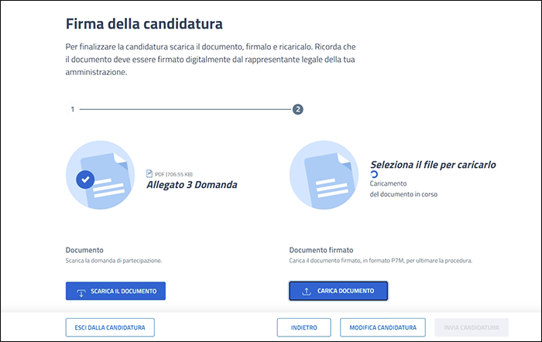Select step 1 in progress indicator
Screen dimensions: 542x342
tap(72, 109)
